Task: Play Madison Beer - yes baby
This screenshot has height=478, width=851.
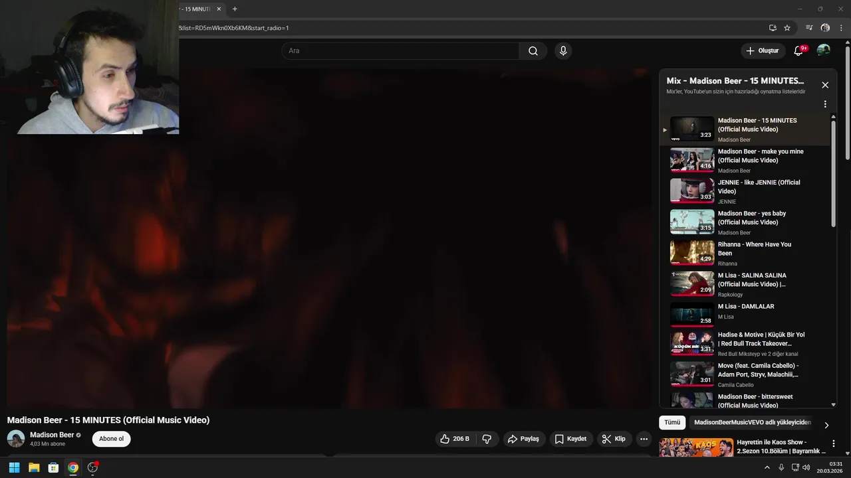Action: [745, 222]
